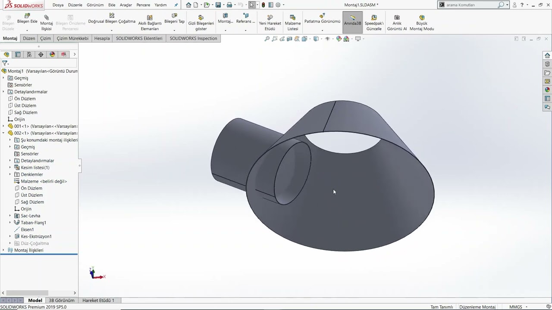Image resolution: width=552 pixels, height=310 pixels.
Task: Click the Patlatma Görünümü tool
Action: point(322,19)
